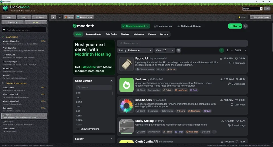Select game version 26.3
This screenshot has width=273, height=147.
[78, 93]
